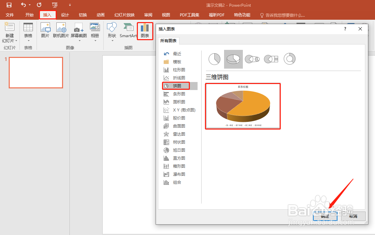Select slide 1 thumbnail in the panel
The image size is (375, 235).
click(x=36, y=73)
